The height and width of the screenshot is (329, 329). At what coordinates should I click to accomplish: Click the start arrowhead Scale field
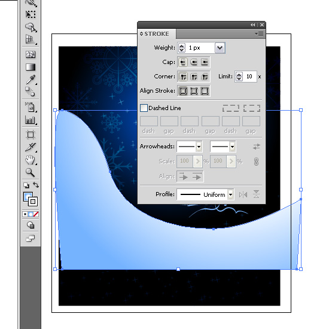click(x=185, y=162)
